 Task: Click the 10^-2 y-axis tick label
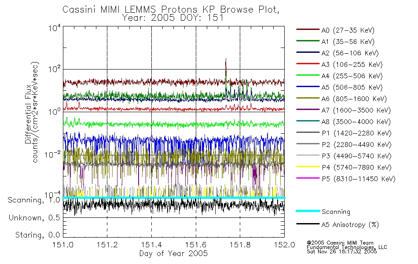pyautogui.click(x=53, y=154)
